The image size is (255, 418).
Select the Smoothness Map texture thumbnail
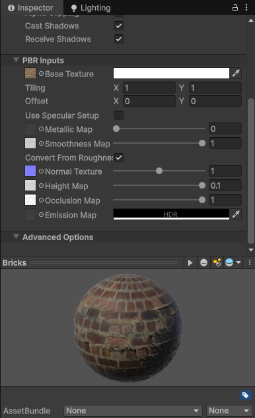click(30, 143)
